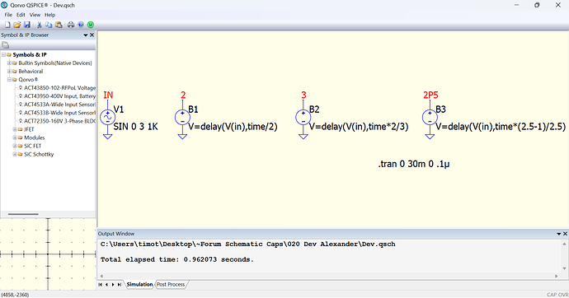Open Symbol & IP Browser panel dropdown arrow

point(86,35)
